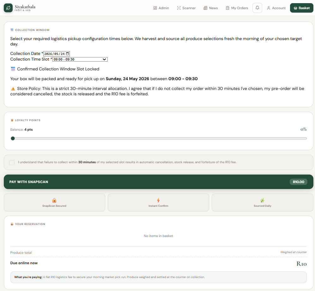
Task: Click the loyalty points slider handle
Action: coord(13,138)
